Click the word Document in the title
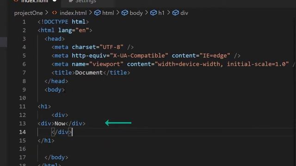This screenshot has height=166, width=296. point(89,73)
